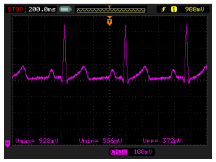Image resolution: width=216 pixels, height=162 pixels.
Task: Click the 988mV trigger level readout
Action: point(195,9)
